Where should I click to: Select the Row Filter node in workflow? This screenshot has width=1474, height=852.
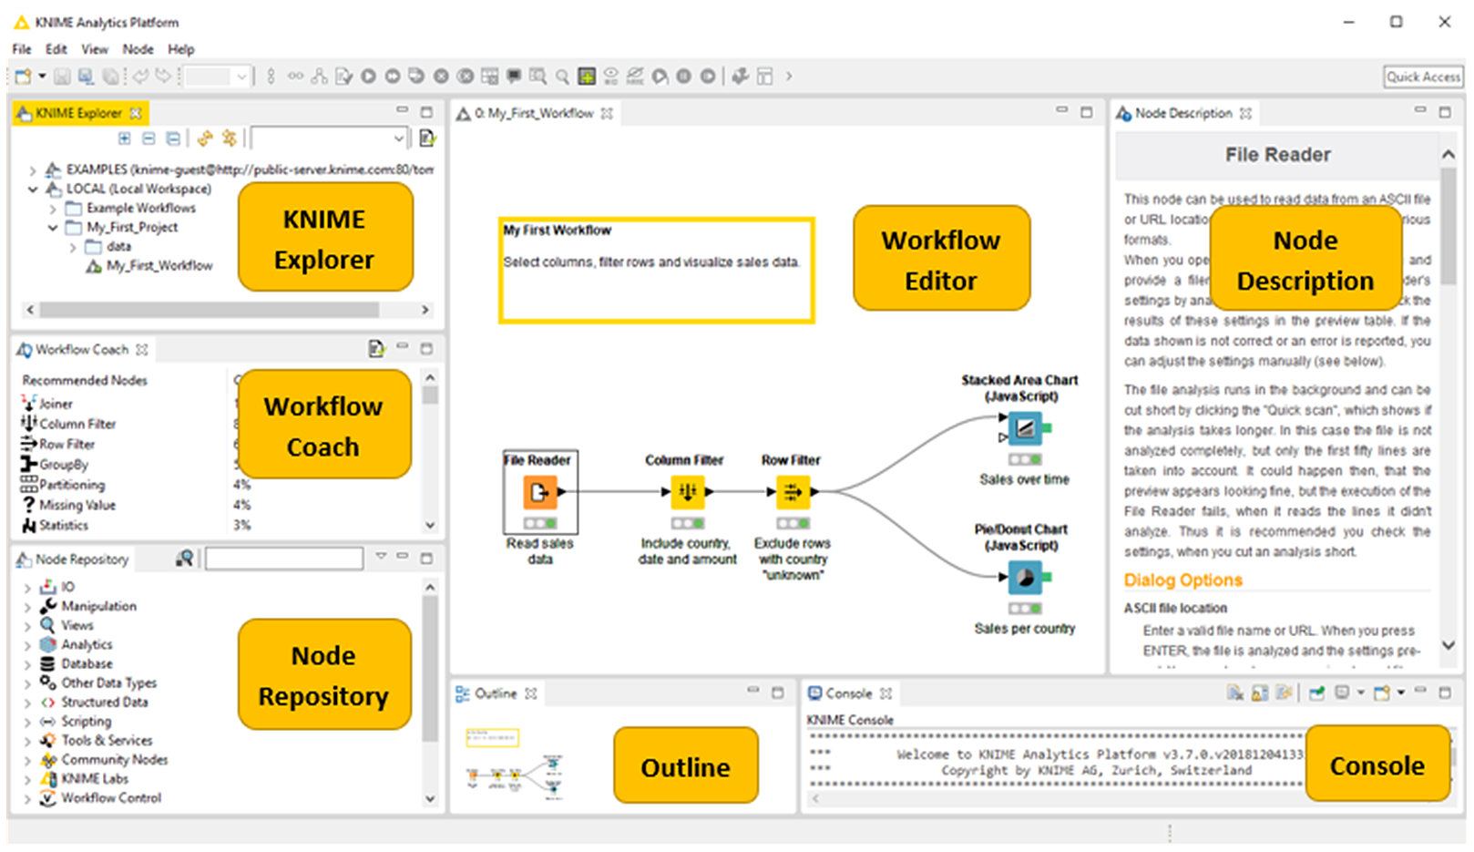pos(793,492)
